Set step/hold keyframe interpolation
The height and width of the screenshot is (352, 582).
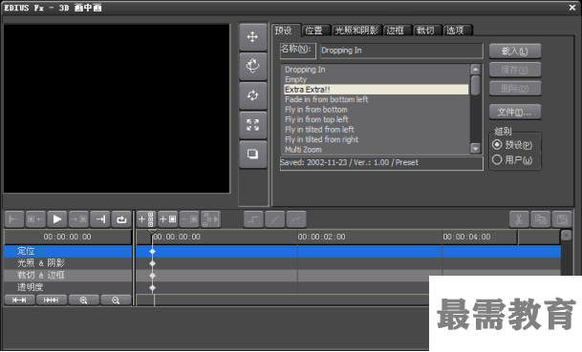point(253,219)
